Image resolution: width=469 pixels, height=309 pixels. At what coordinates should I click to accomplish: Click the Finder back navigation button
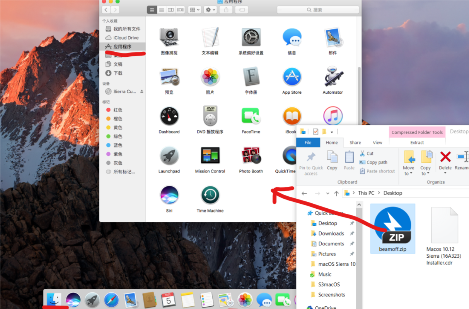[x=106, y=10]
